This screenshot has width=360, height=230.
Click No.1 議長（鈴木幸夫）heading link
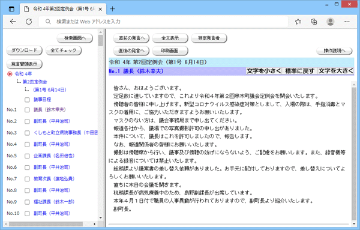[136, 71]
